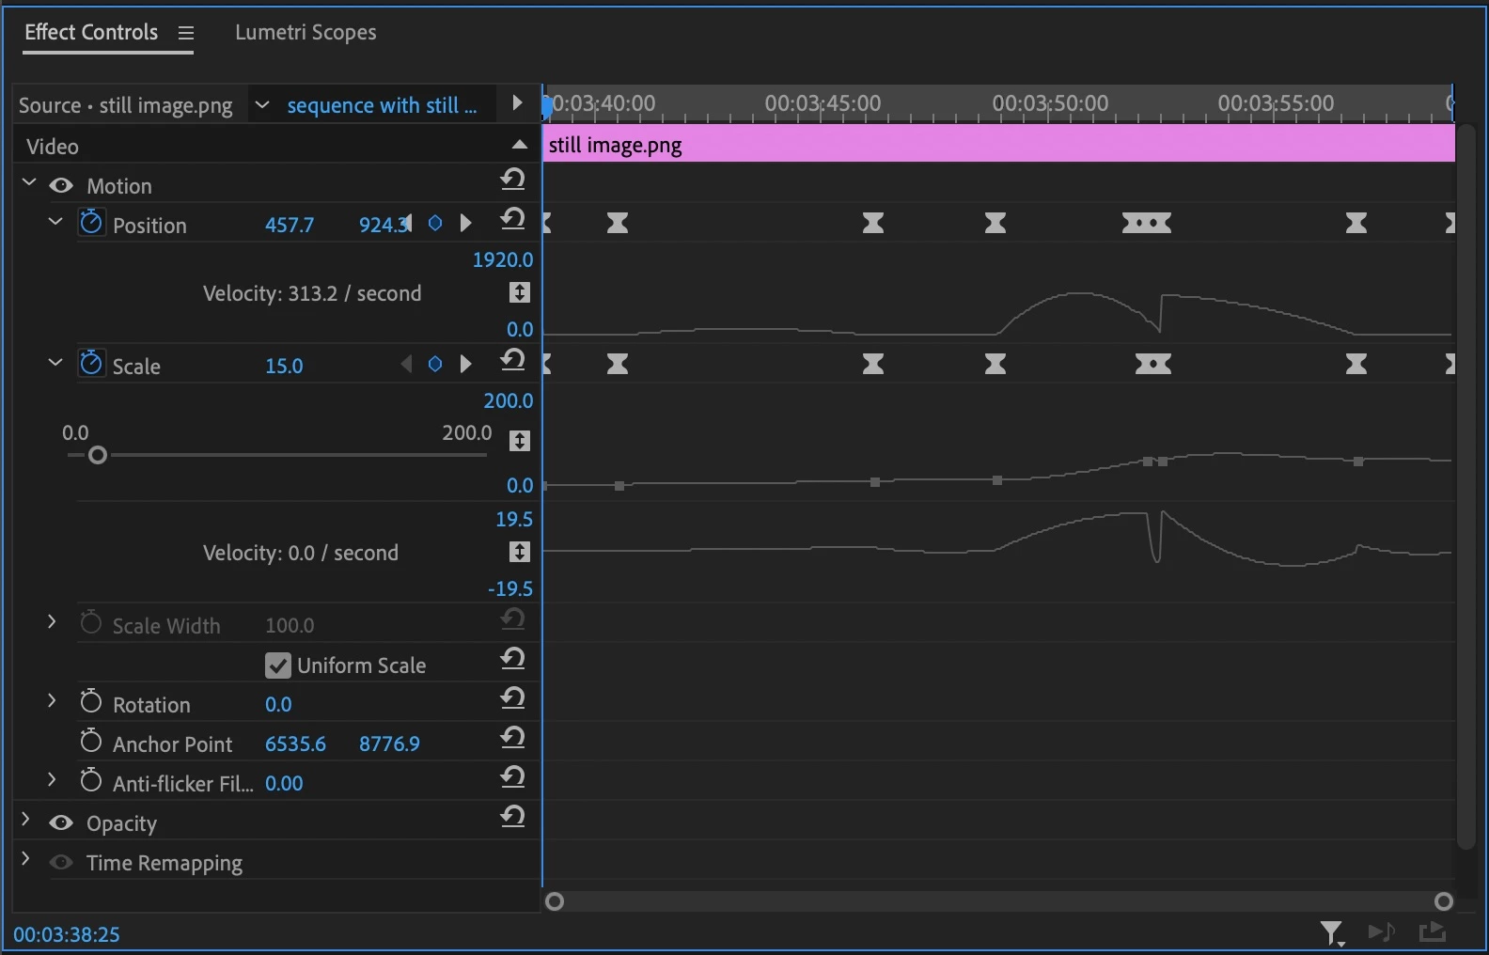Collapse the Video section triangle
This screenshot has height=955, width=1489.
(519, 145)
